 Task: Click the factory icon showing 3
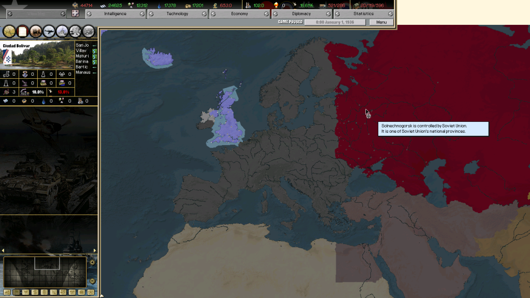point(6,92)
